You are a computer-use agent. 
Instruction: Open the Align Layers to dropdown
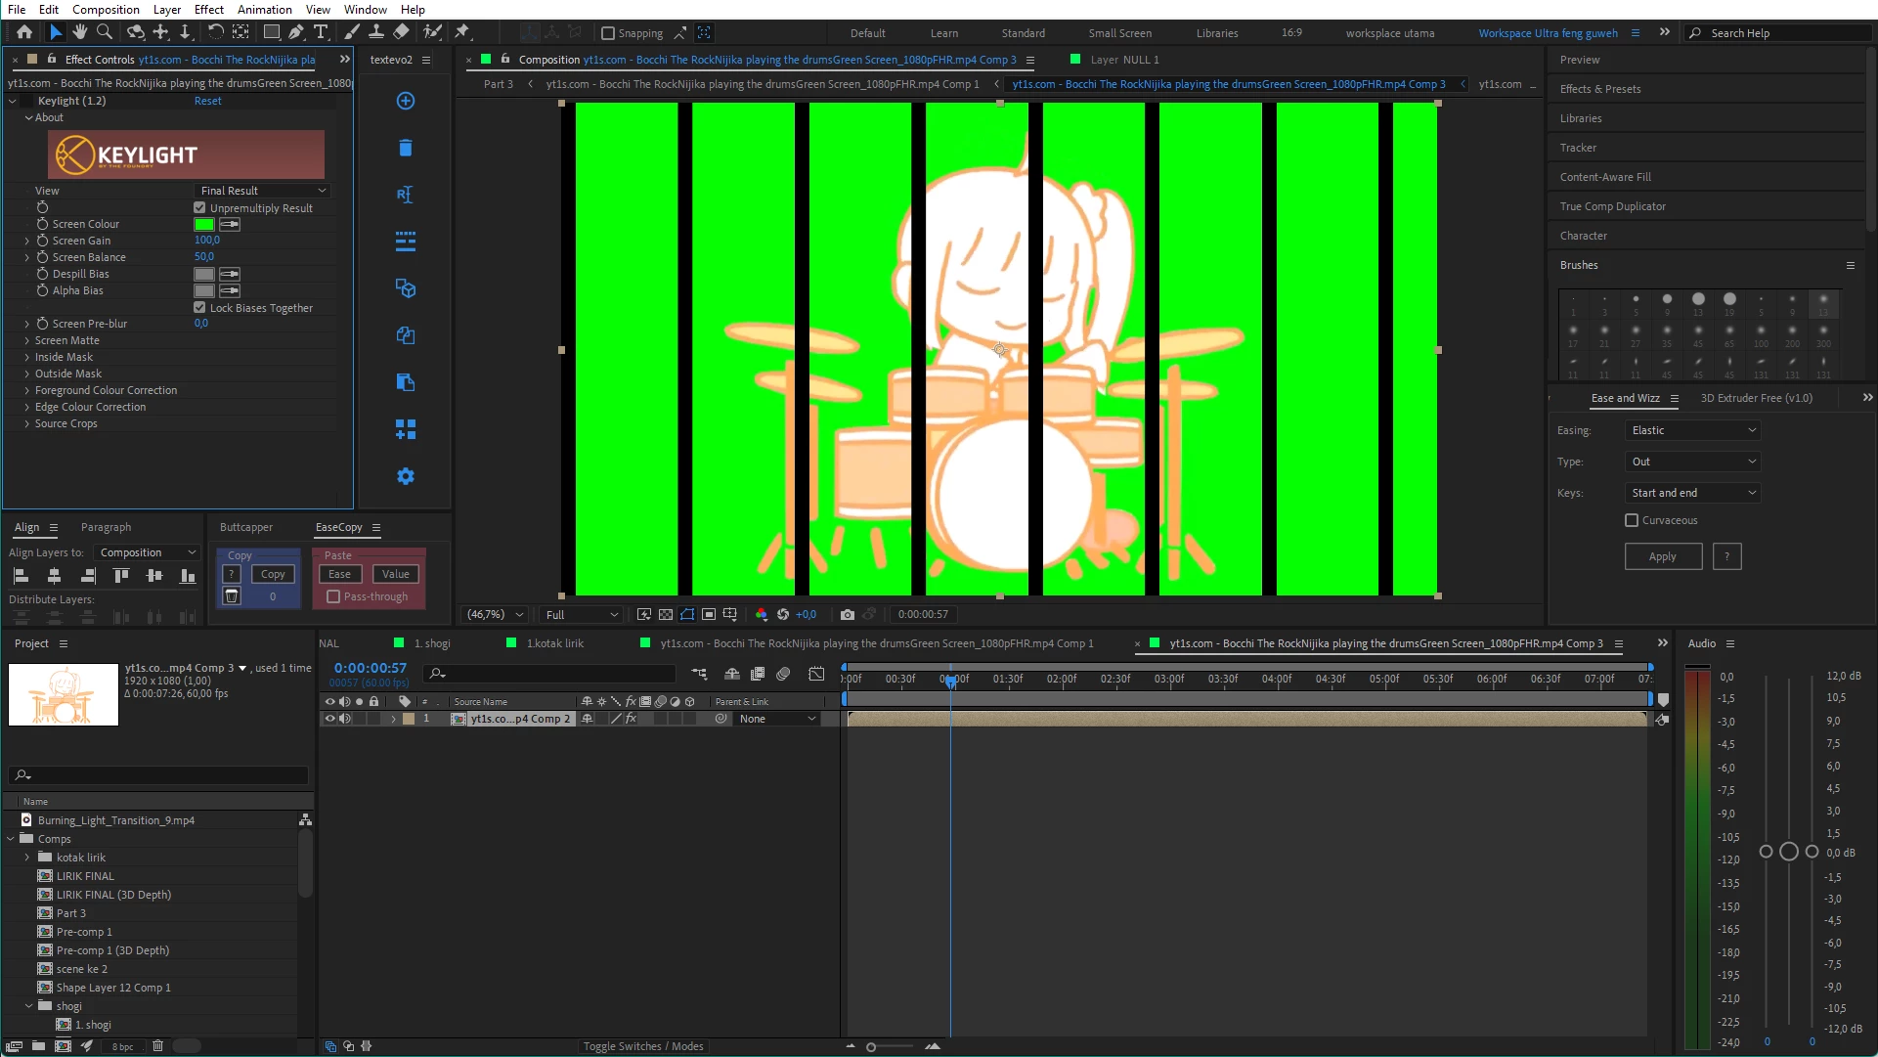coord(148,552)
